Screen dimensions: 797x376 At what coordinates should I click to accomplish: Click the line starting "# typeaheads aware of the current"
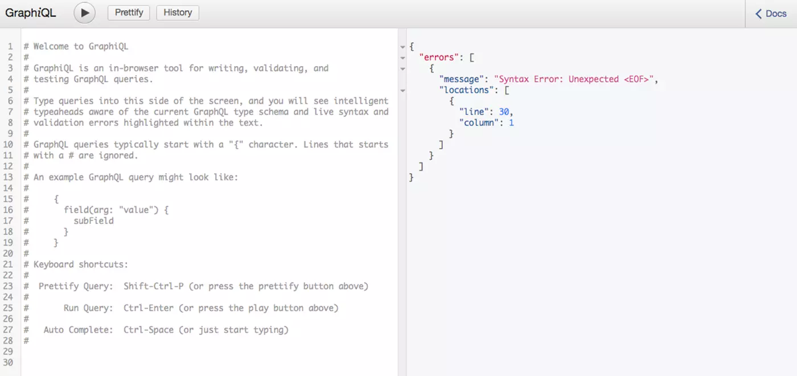point(206,112)
